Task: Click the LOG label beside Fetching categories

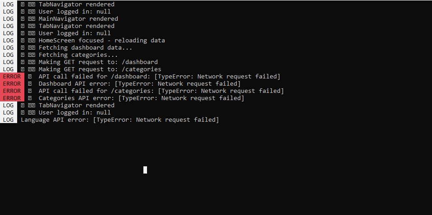Action: [x=8, y=55]
